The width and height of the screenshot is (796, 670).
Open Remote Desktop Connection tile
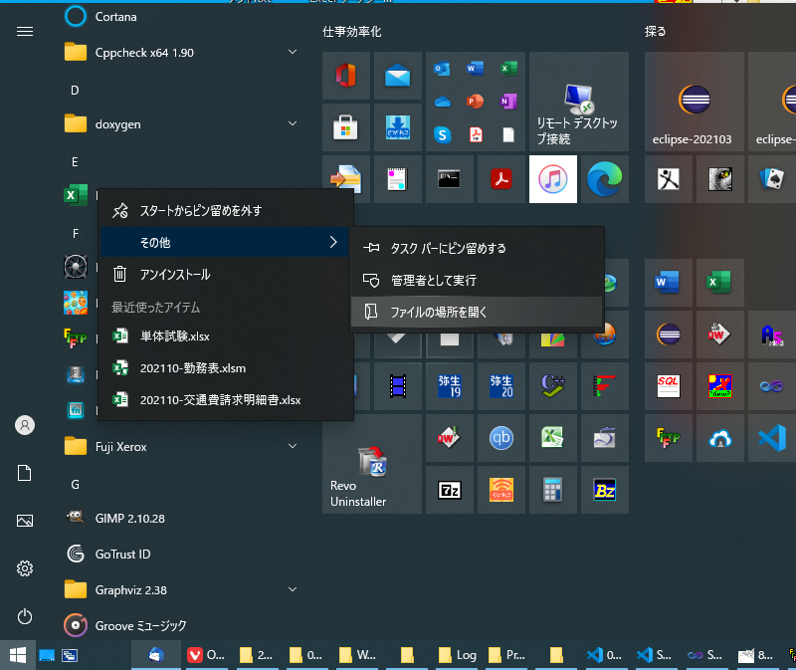coord(579,102)
